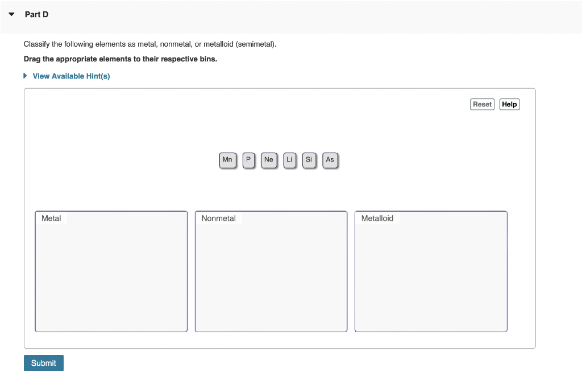Select the Ne element tile
The width and height of the screenshot is (582, 384).
tap(268, 160)
